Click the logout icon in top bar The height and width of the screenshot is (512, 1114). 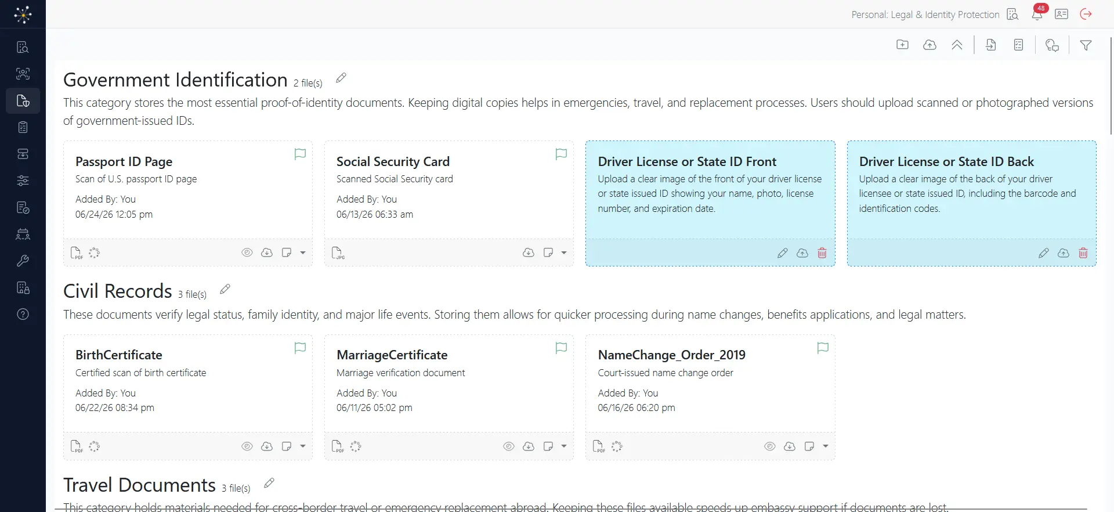[x=1086, y=14]
